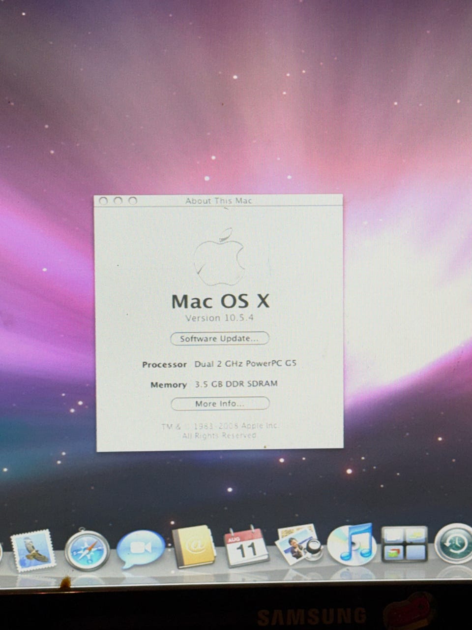The width and height of the screenshot is (472, 630).
Task: Click the 3.5 GB DDR SDRAM text
Action: pos(236,384)
